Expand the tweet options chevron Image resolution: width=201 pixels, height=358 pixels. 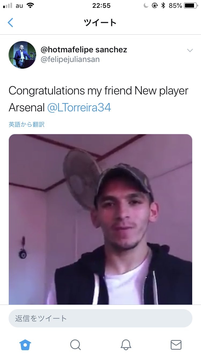(190, 50)
